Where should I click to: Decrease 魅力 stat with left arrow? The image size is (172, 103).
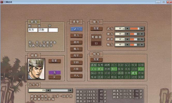coord(127,45)
